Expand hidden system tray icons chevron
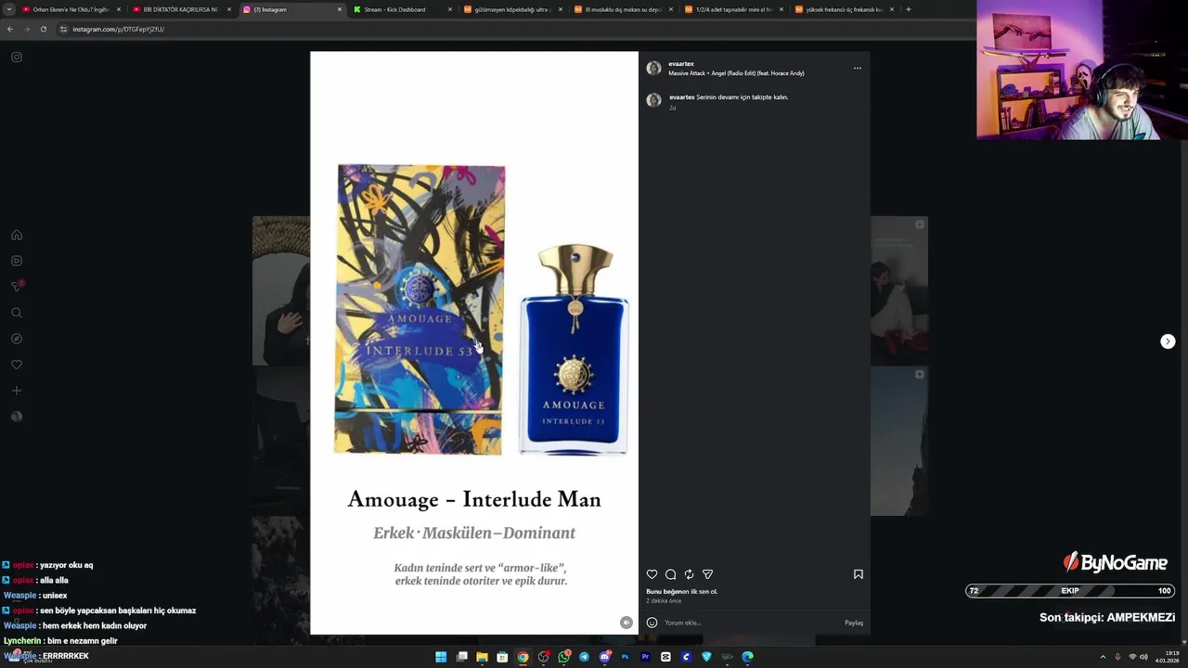This screenshot has width=1188, height=668. click(x=1103, y=657)
